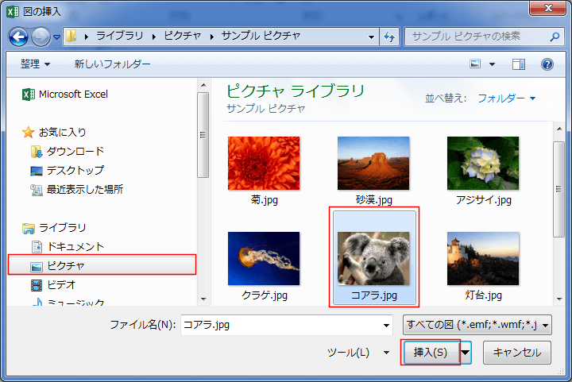Go back with the blue Back arrow
The width and height of the screenshot is (572, 382).
tap(18, 37)
